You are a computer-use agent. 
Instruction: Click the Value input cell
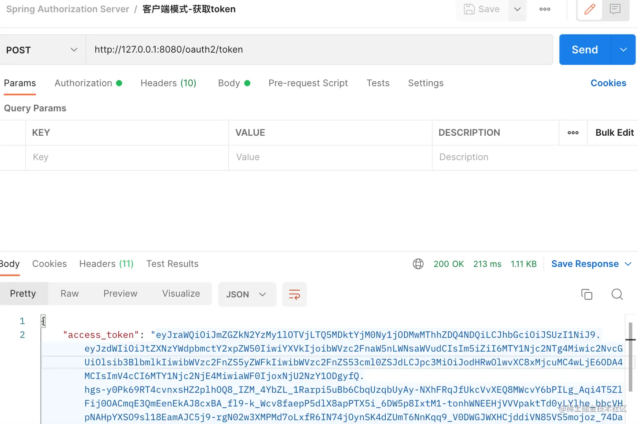coord(330,157)
